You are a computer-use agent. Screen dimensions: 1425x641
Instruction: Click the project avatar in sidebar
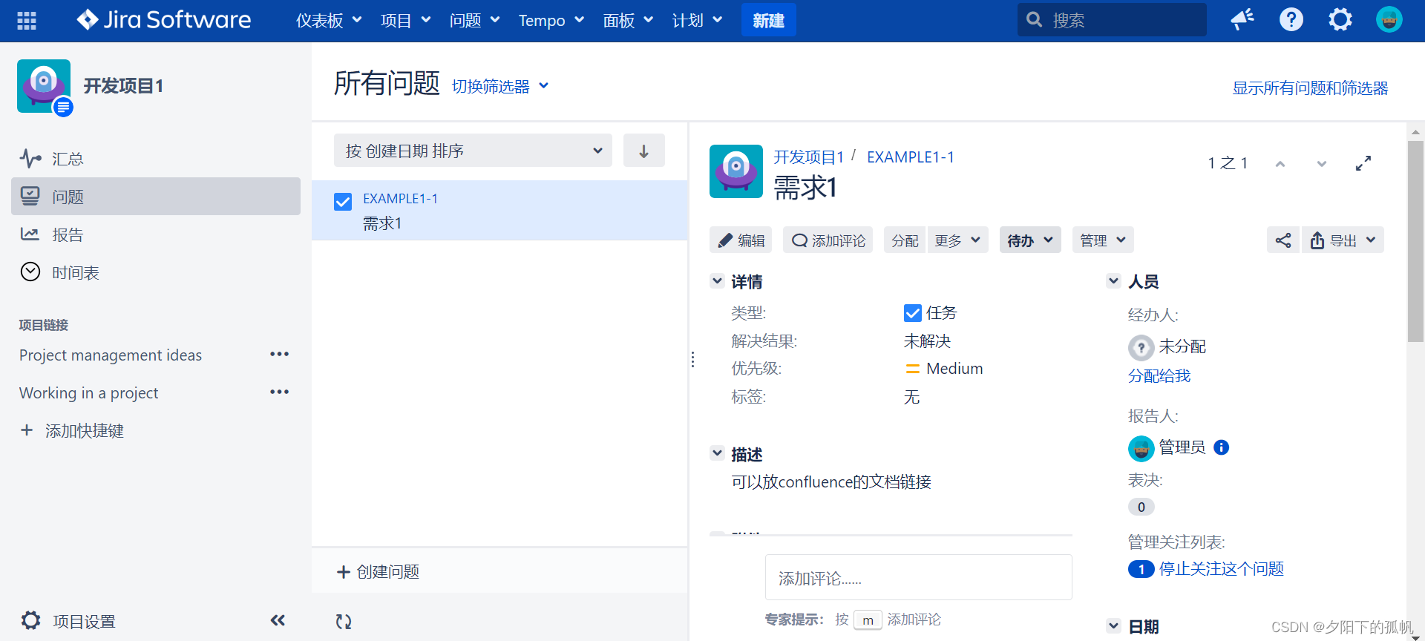click(45, 87)
